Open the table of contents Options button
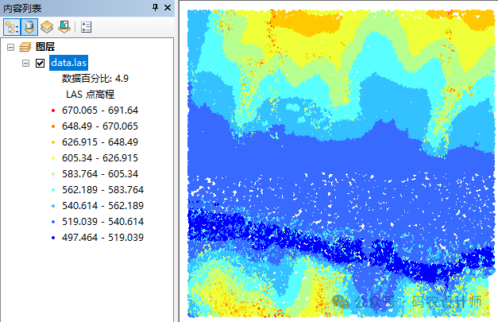 pyautogui.click(x=87, y=26)
